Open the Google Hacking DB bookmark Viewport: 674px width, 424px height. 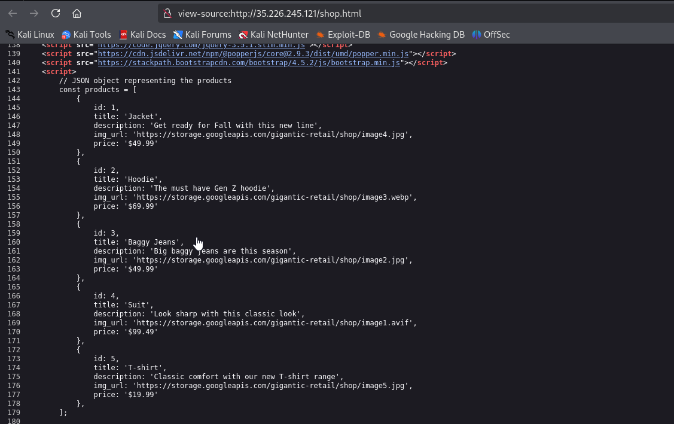421,35
